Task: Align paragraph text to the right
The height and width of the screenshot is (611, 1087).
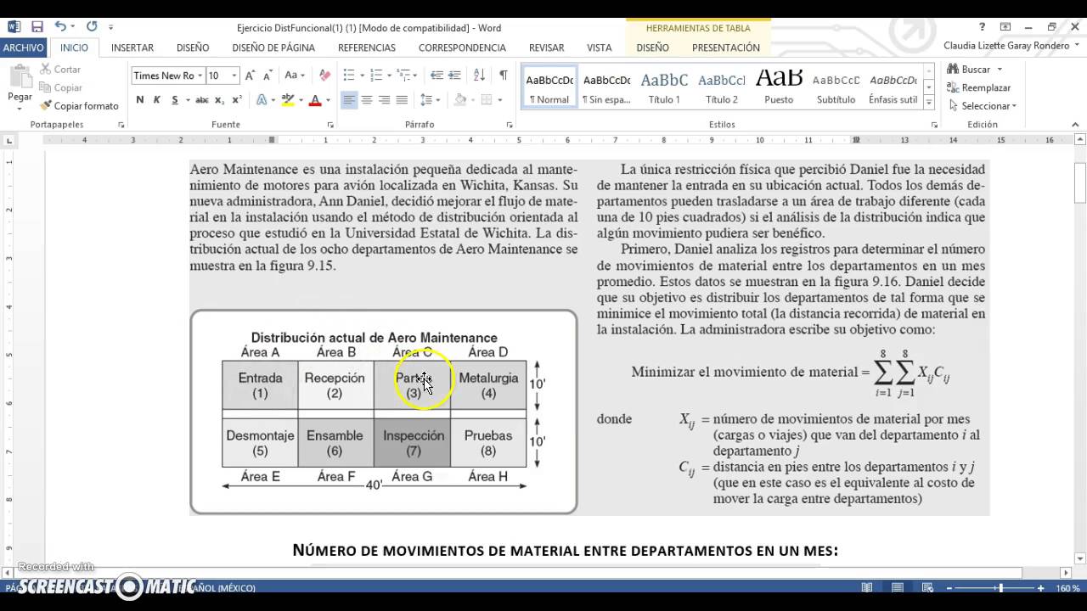Action: [x=385, y=100]
